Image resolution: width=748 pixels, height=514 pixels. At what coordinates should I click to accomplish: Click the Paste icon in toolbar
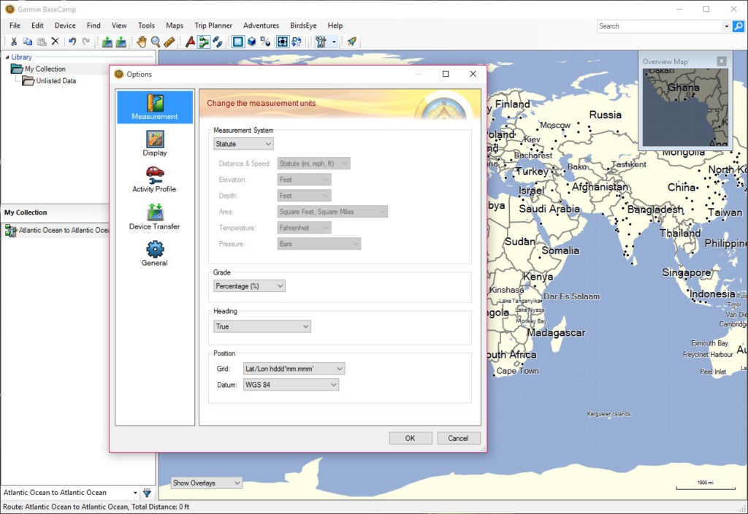[x=42, y=42]
